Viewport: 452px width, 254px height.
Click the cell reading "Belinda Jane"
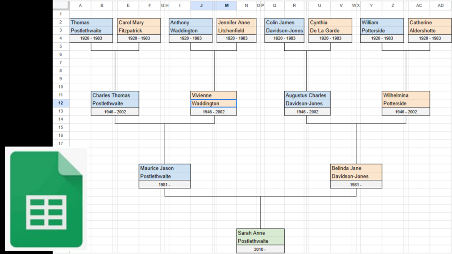coord(356,168)
